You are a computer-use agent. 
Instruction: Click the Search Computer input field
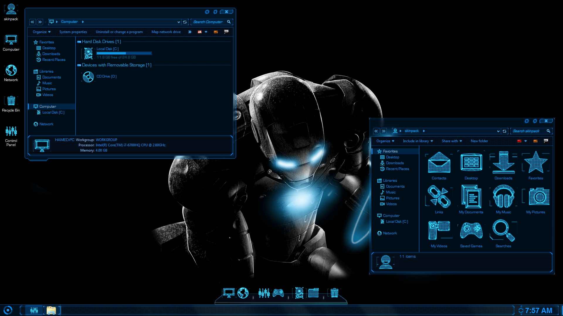(x=211, y=22)
